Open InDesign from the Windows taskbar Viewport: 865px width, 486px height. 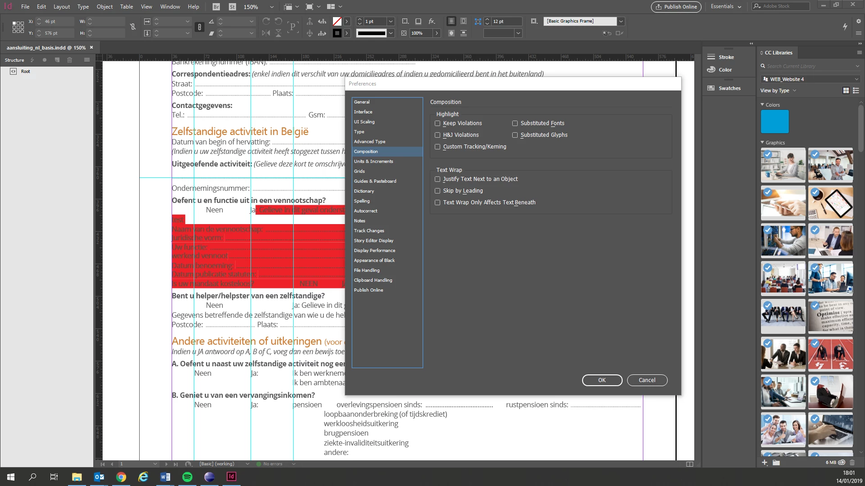pyautogui.click(x=231, y=477)
